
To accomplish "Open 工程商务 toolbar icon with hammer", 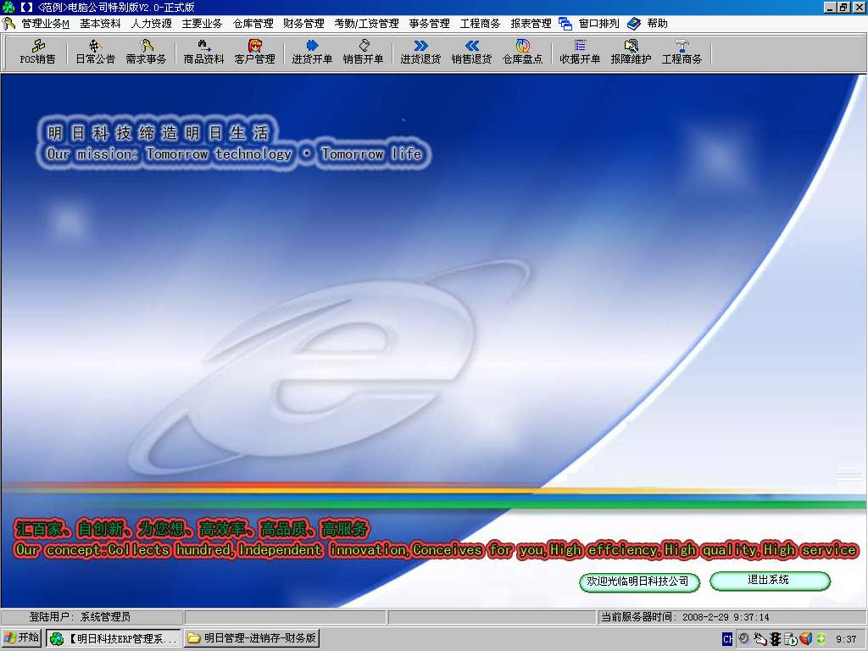I will click(682, 52).
